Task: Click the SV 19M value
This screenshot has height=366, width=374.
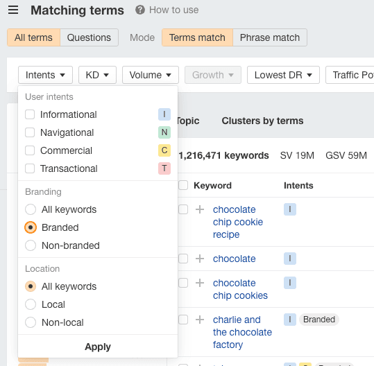Action: (297, 155)
